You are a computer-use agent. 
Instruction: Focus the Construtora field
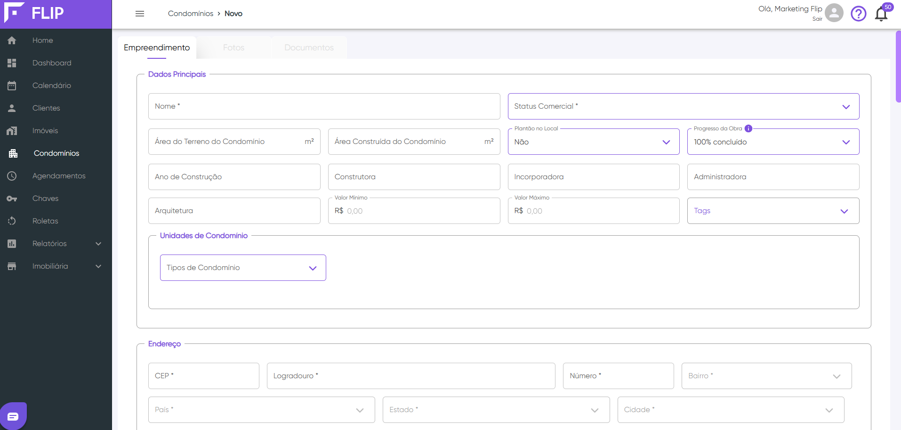point(414,177)
